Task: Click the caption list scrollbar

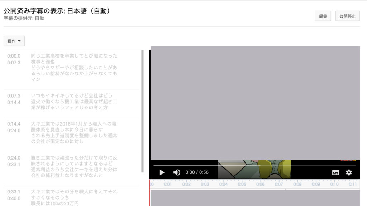Action: [x=142, y=111]
